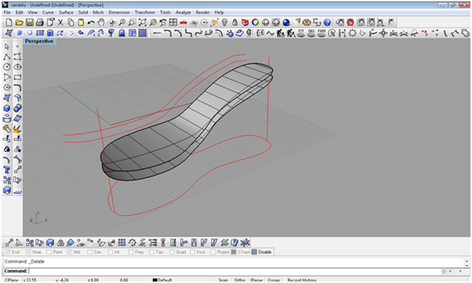The image size is (472, 283).
Task: Click the blue Help question mark icon
Action: tap(327, 22)
